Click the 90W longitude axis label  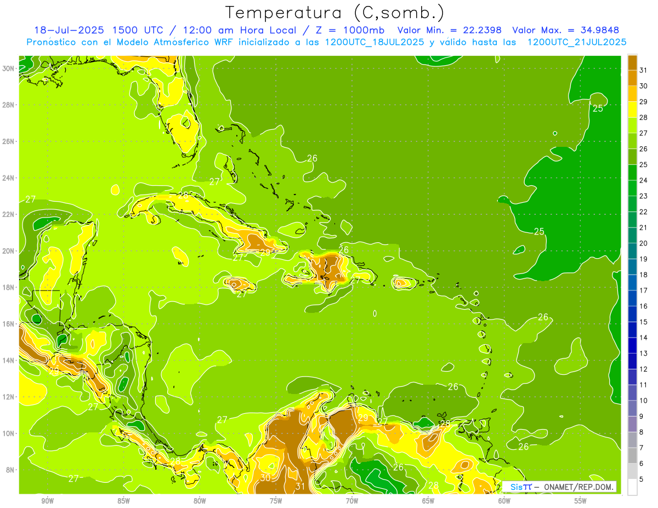coord(47,500)
